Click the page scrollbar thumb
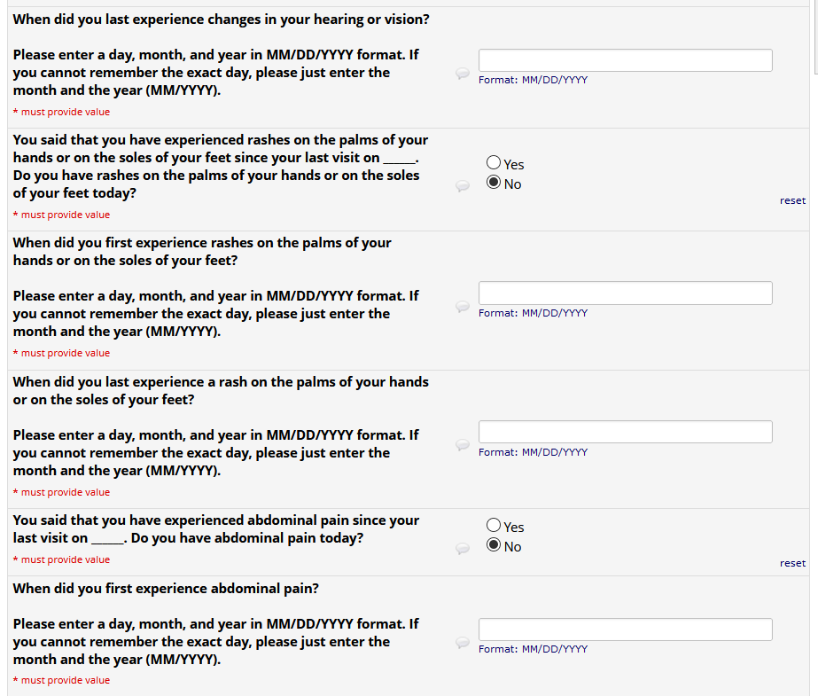 pos(814,35)
